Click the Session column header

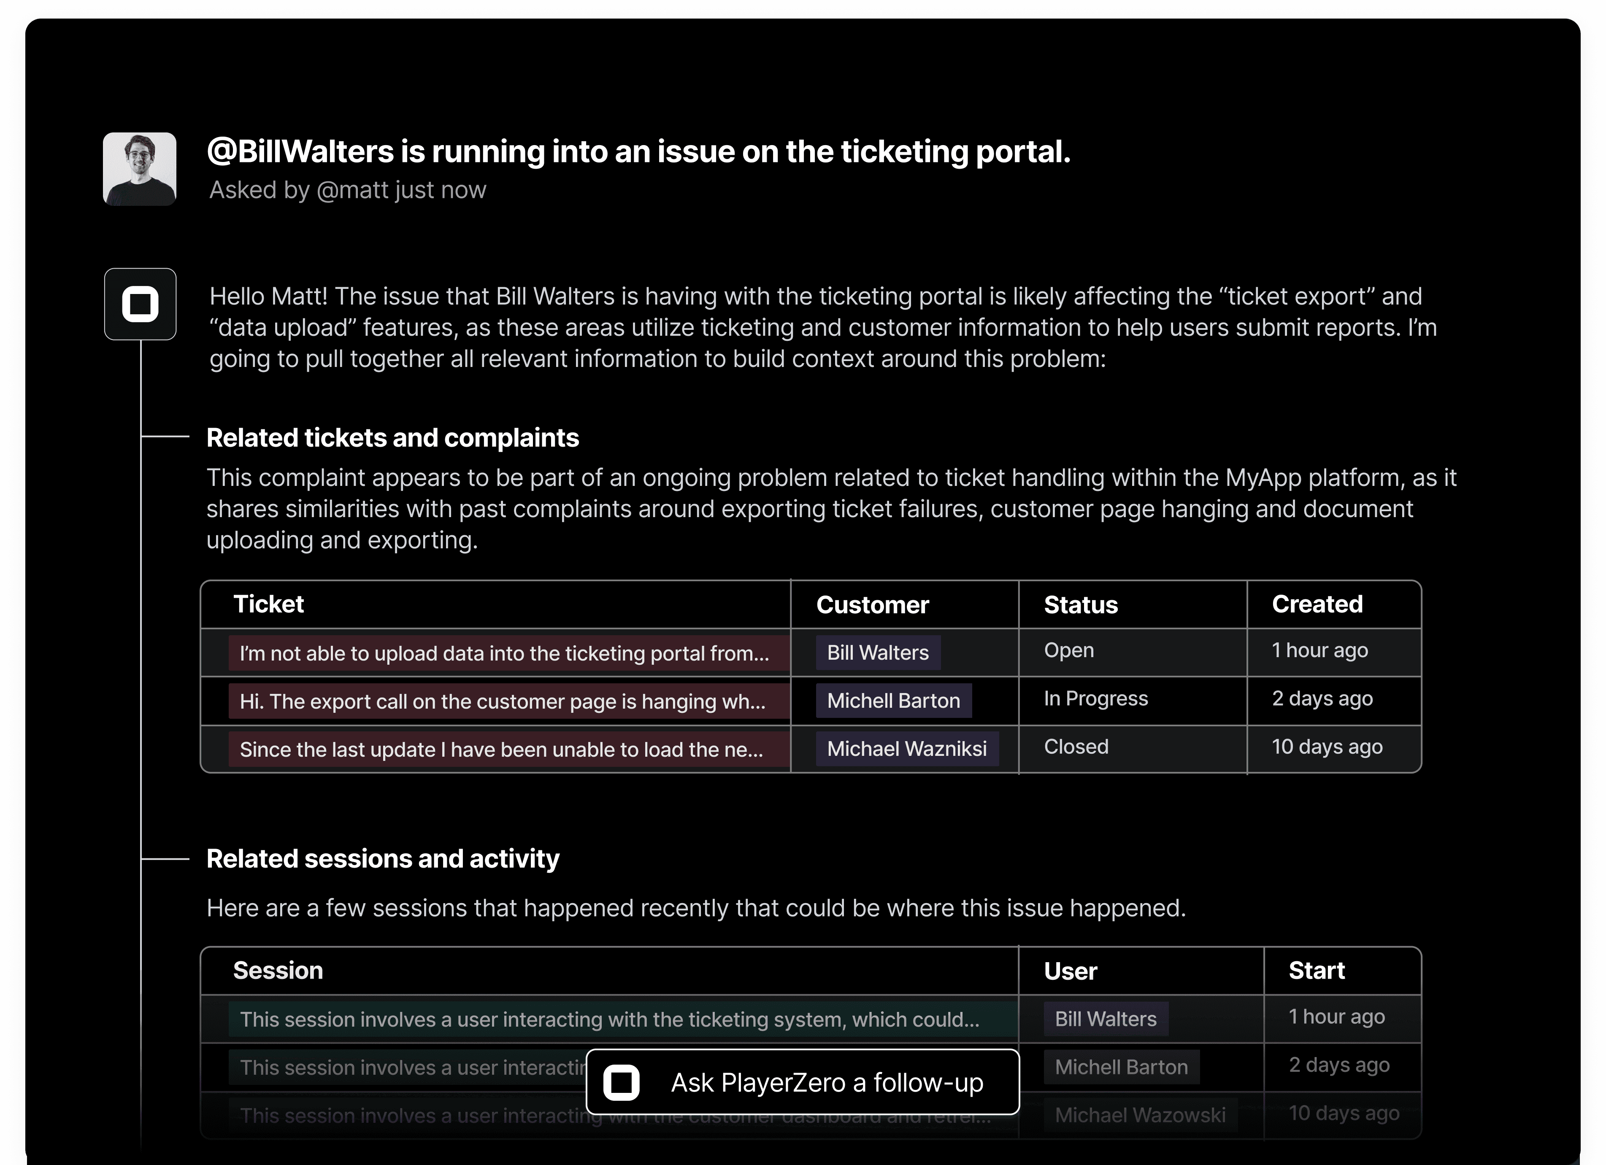tap(278, 971)
